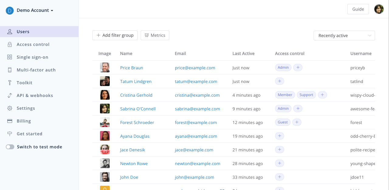The image size is (389, 190).
Task: Open the API & webhooks section
Action: 10,95
